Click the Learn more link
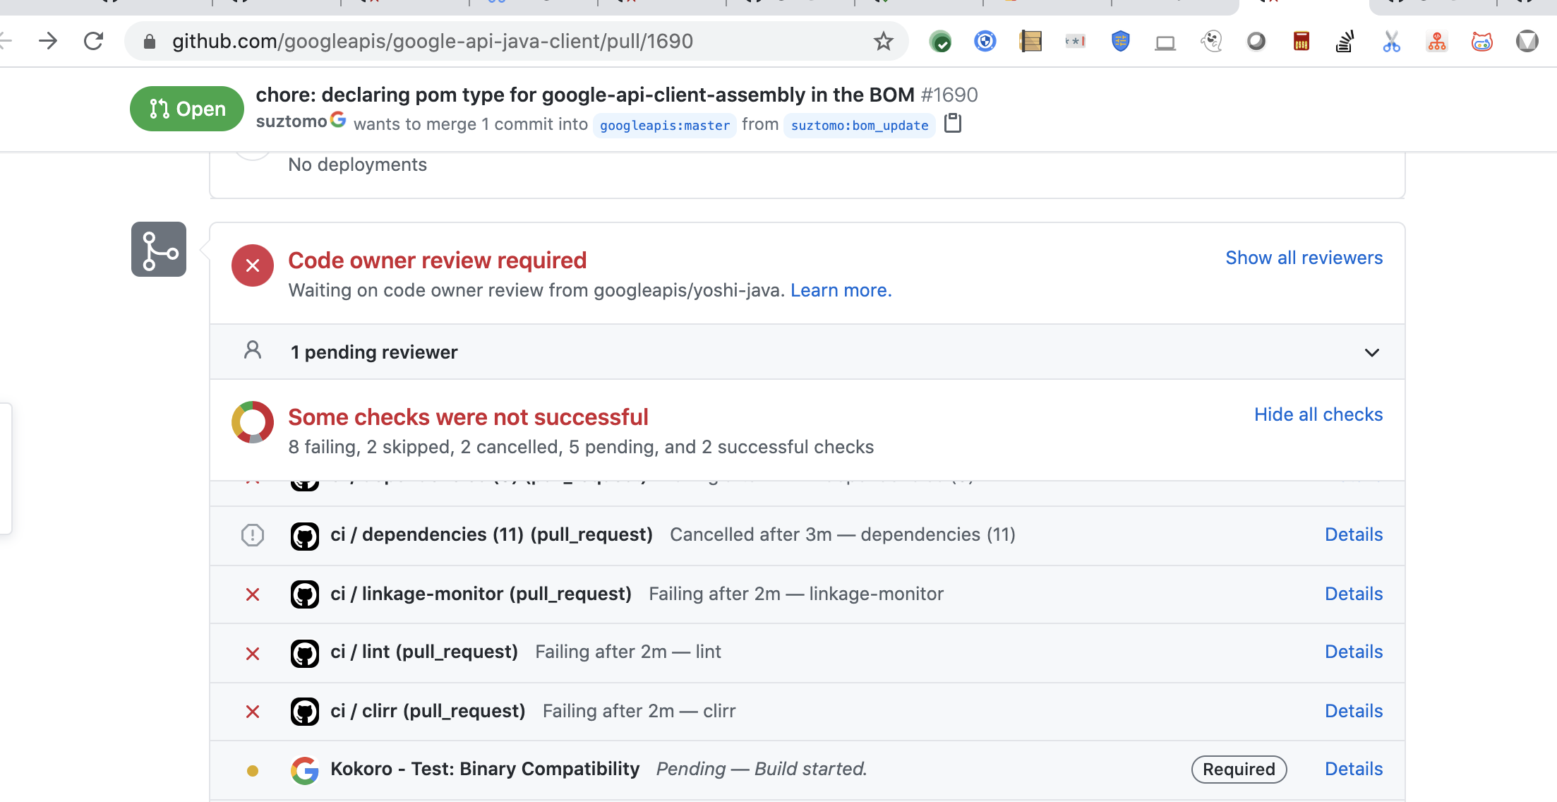The image size is (1557, 802). coord(841,290)
